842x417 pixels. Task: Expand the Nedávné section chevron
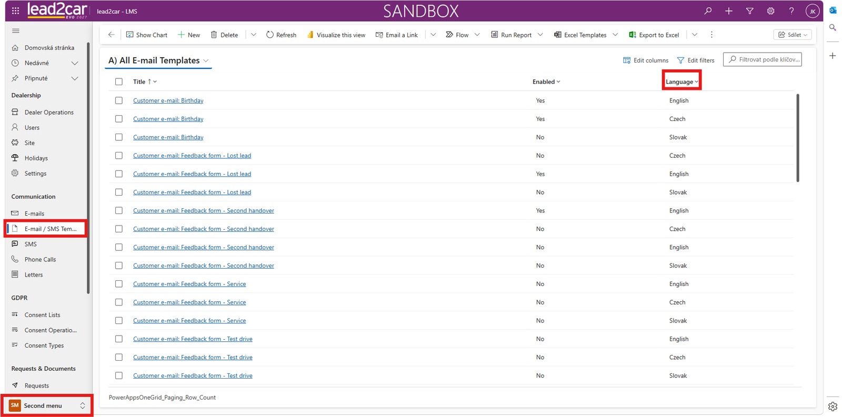pos(75,63)
